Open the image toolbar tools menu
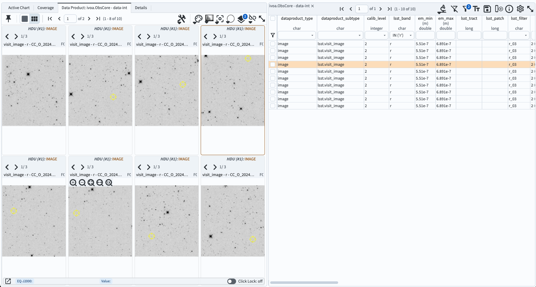The height and width of the screenshot is (287, 536). point(182,19)
